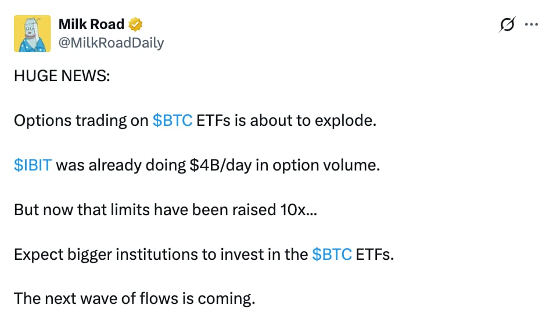Screen dimensions: 553x319
Task: Click "was already doing" text after $IBIT
Action: coord(121,165)
